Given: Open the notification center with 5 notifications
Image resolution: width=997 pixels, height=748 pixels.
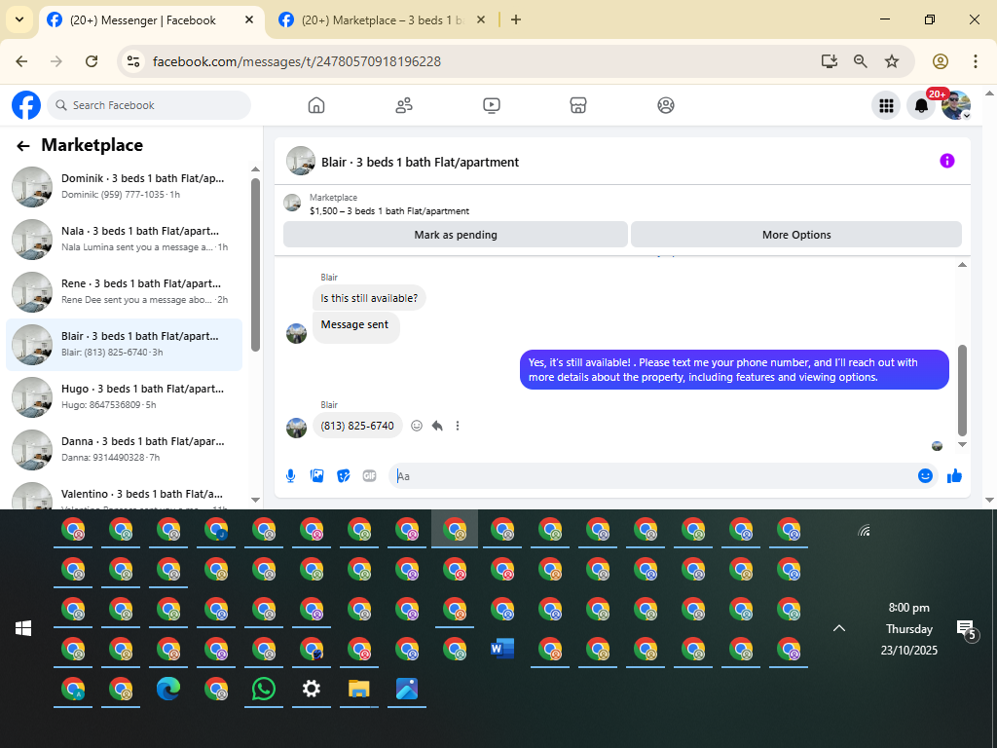Looking at the screenshot, I should click(x=967, y=630).
